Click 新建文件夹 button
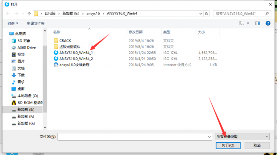 point(36,23)
